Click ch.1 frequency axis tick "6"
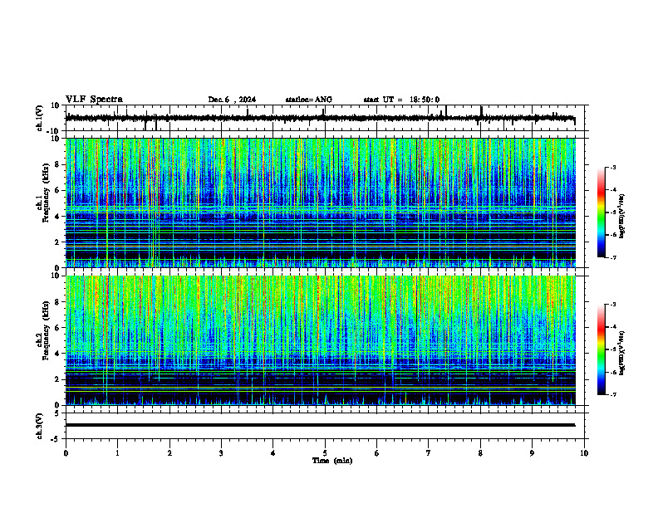The image size is (658, 508). click(x=57, y=190)
